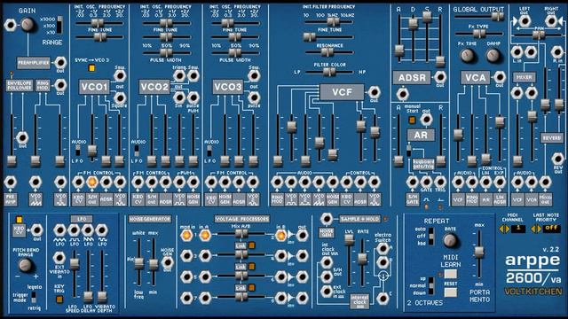
Task: Click the PITCH BEND RANGE knob
Action: [25, 266]
